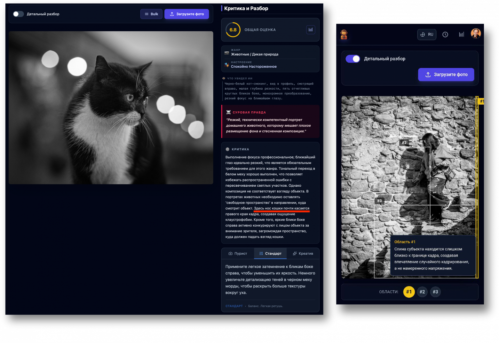Screen dimensions: 499x343
Task: Open score breakdown chart icon beside overall rating
Action: coord(310,30)
